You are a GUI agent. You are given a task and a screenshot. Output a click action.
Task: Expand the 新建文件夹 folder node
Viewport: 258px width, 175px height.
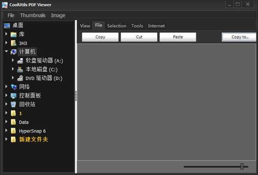click(6, 139)
